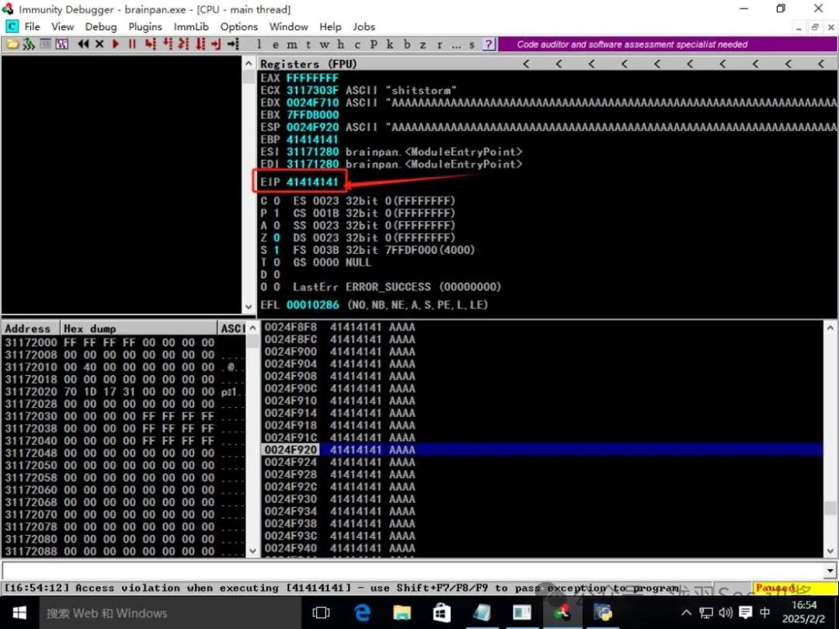Show Handles with the h button
This screenshot has width=839, height=629.
(341, 44)
